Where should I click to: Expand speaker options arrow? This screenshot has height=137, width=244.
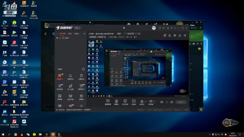click(154, 102)
